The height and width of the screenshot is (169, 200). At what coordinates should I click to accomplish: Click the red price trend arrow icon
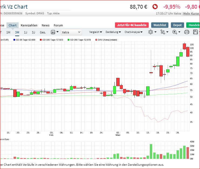155,7
